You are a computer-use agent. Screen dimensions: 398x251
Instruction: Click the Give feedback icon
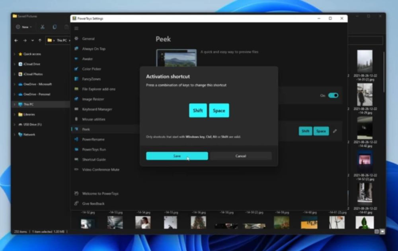pyautogui.click(x=76, y=203)
